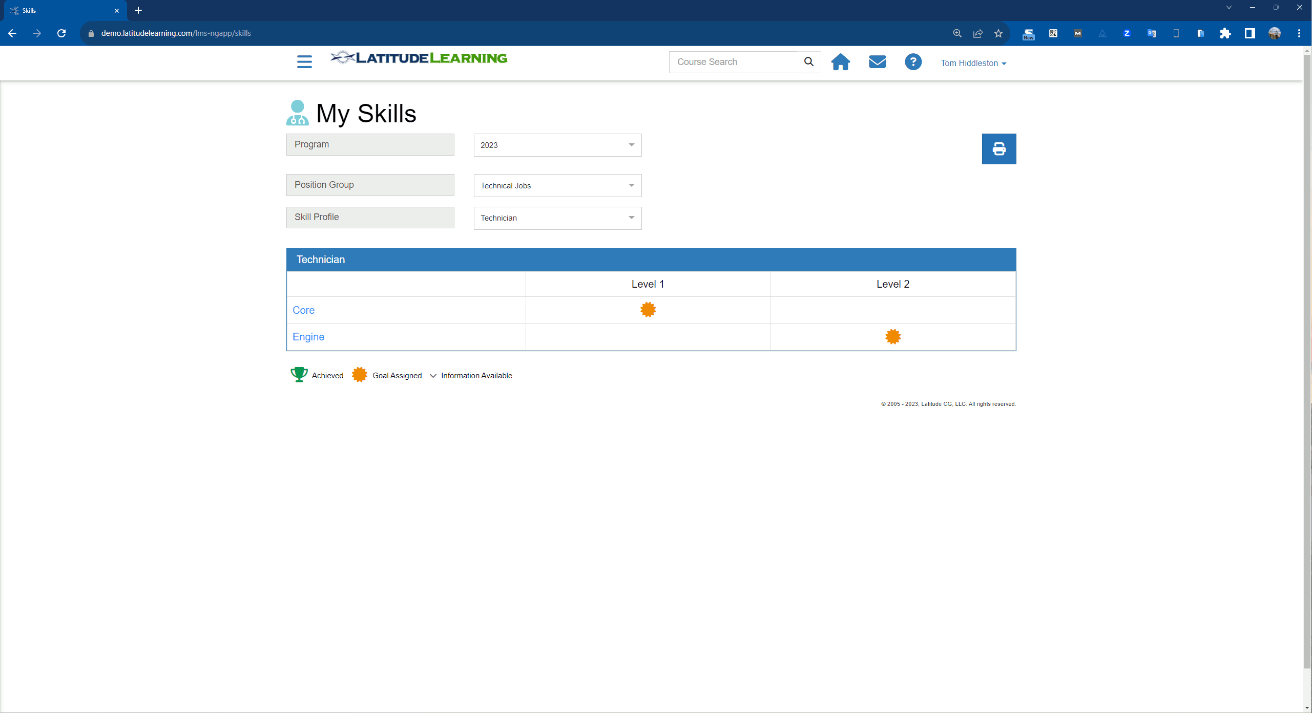
Task: Open the Engine skill category link
Action: (308, 337)
